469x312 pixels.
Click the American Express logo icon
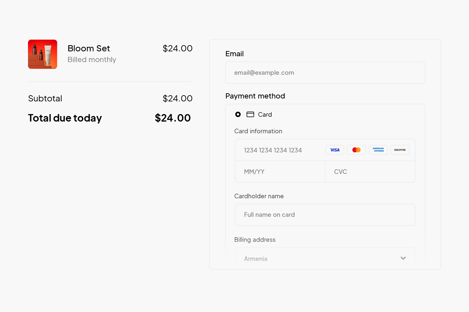click(378, 150)
